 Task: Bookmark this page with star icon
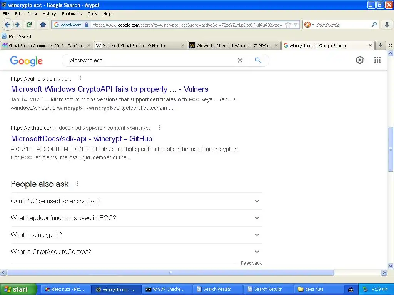click(x=288, y=25)
